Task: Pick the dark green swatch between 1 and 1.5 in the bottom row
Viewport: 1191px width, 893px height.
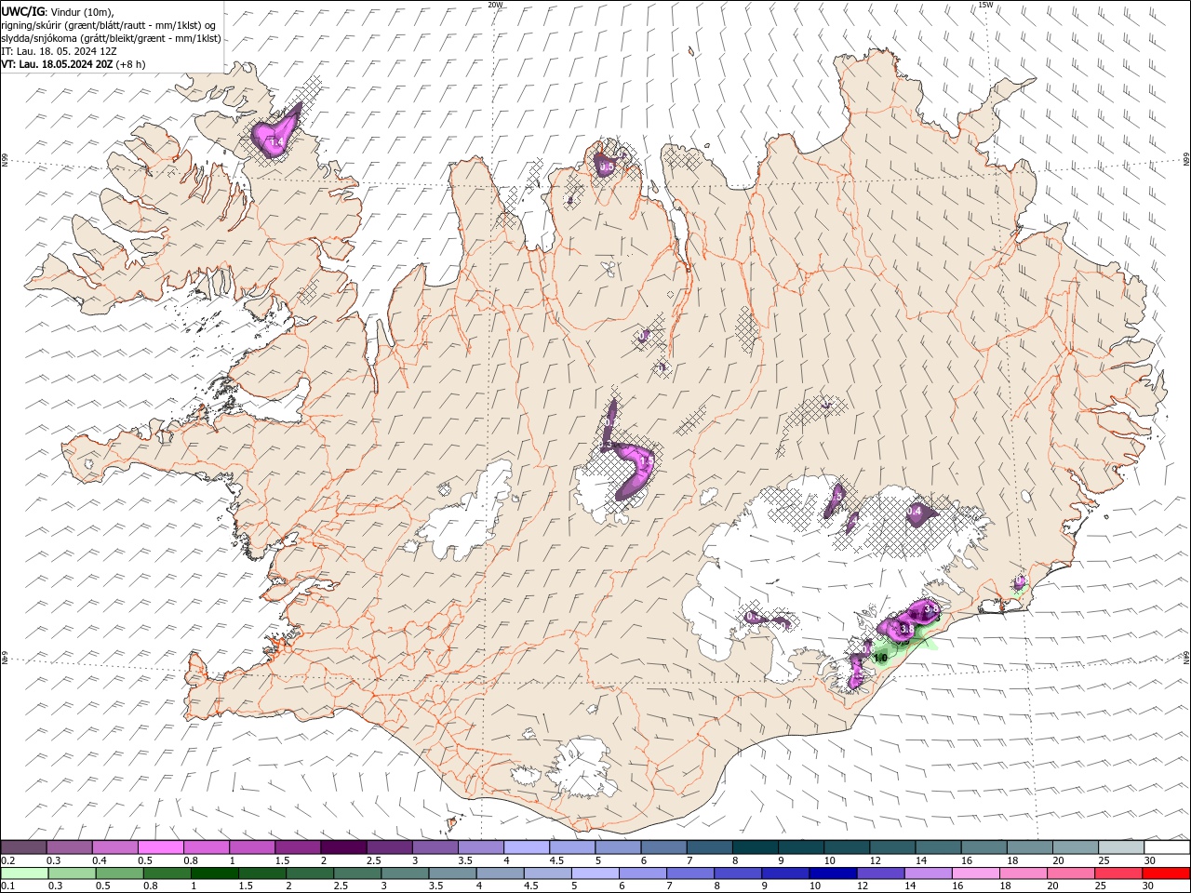Action: 215,873
